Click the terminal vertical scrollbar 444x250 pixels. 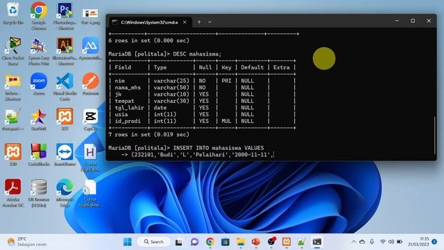pos(434,135)
